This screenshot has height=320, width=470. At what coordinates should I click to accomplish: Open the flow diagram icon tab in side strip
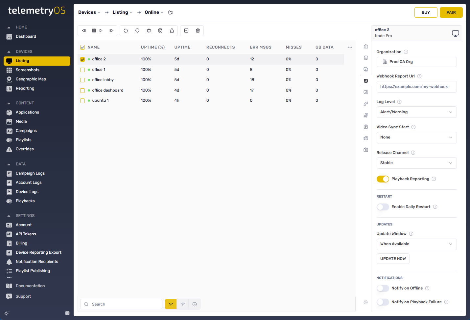366,115
